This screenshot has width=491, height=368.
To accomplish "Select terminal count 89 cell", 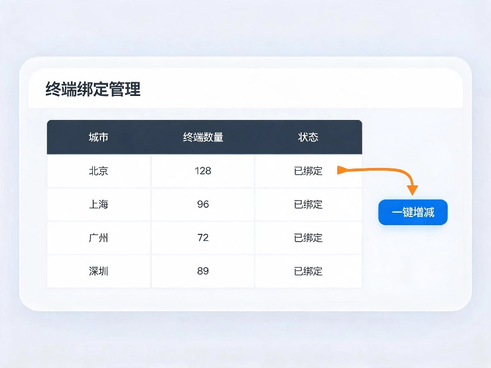I will (203, 271).
